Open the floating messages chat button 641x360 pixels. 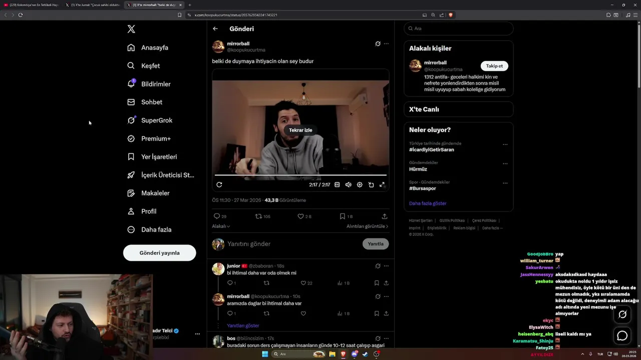point(622,336)
